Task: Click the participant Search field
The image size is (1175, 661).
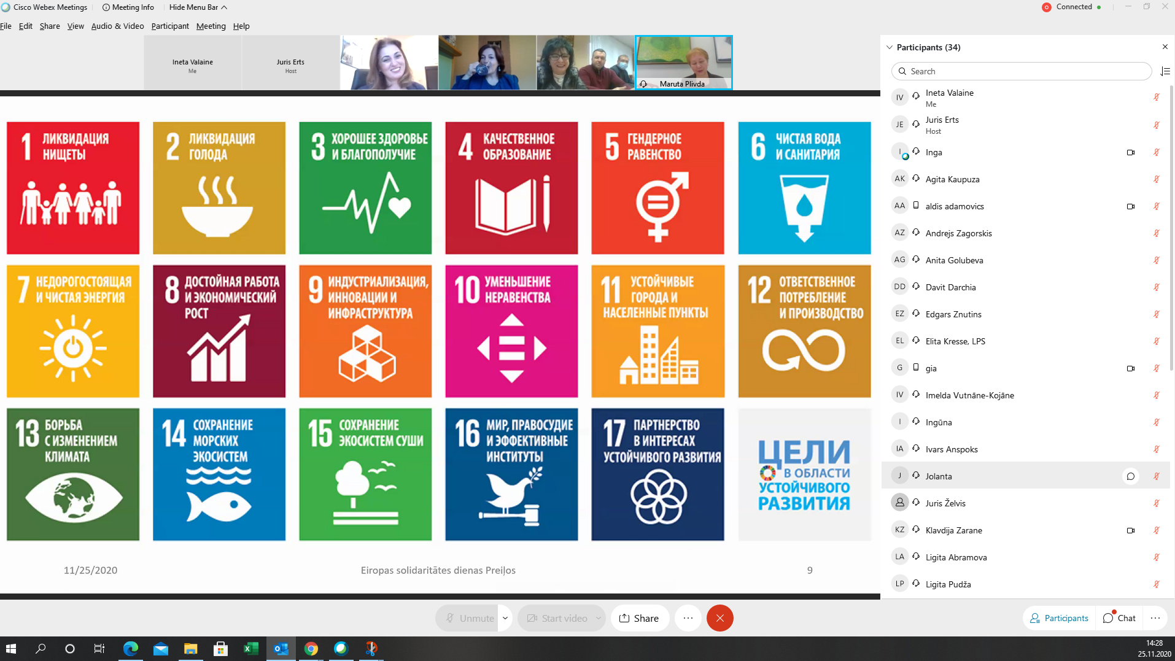Action: coord(1021,71)
